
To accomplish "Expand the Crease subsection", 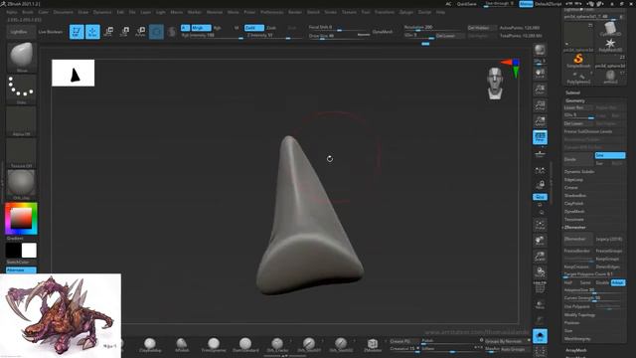I will pyautogui.click(x=571, y=188).
